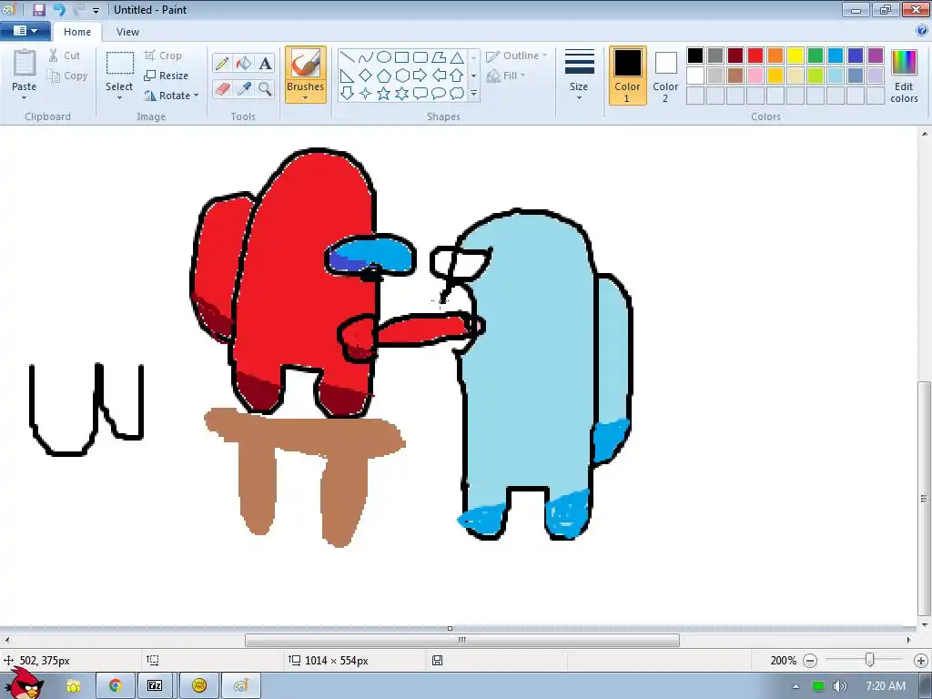Select the Text tool

265,63
